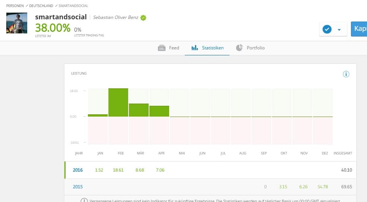Go to the Deutschland breadcrumb link

coord(41,6)
